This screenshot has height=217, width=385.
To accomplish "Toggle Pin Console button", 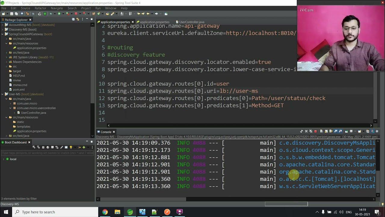I will (346, 131).
